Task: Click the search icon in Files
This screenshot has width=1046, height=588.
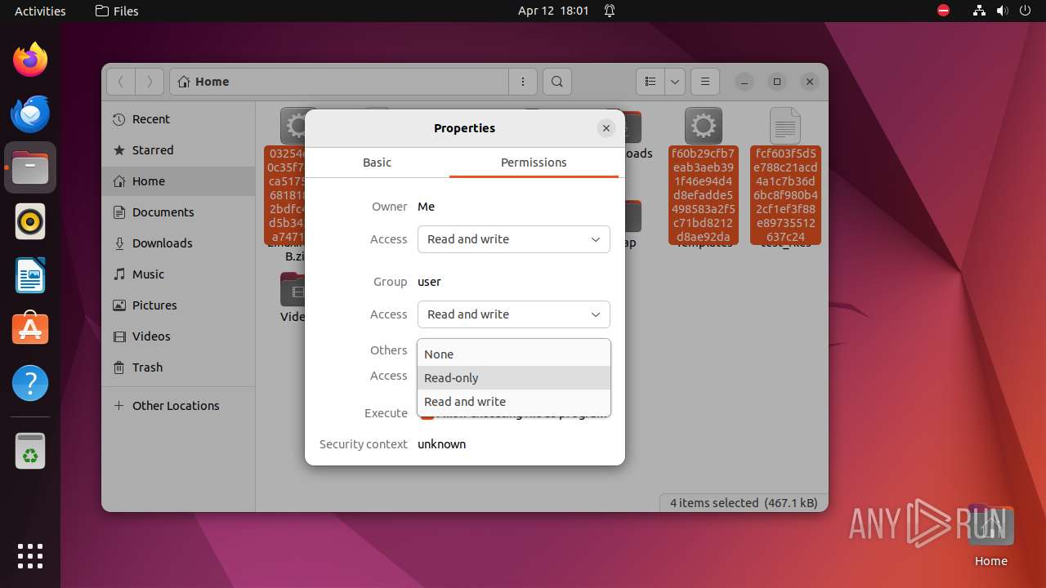Action: point(557,82)
